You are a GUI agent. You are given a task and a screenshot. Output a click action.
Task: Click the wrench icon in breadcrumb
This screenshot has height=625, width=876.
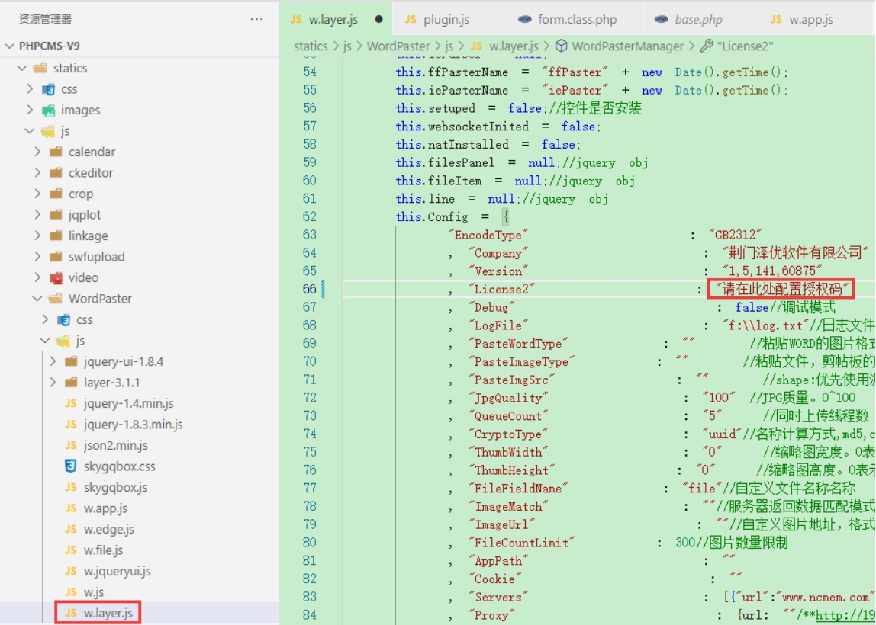click(706, 46)
